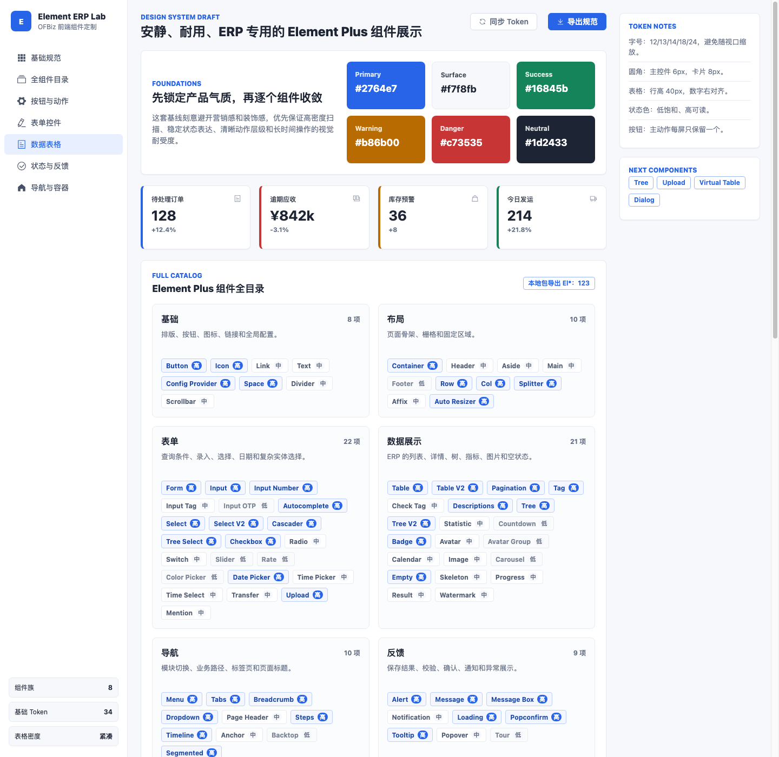This screenshot has width=779, height=757.
Task: Pick the Danger #c73535 color swatch
Action: 471,140
